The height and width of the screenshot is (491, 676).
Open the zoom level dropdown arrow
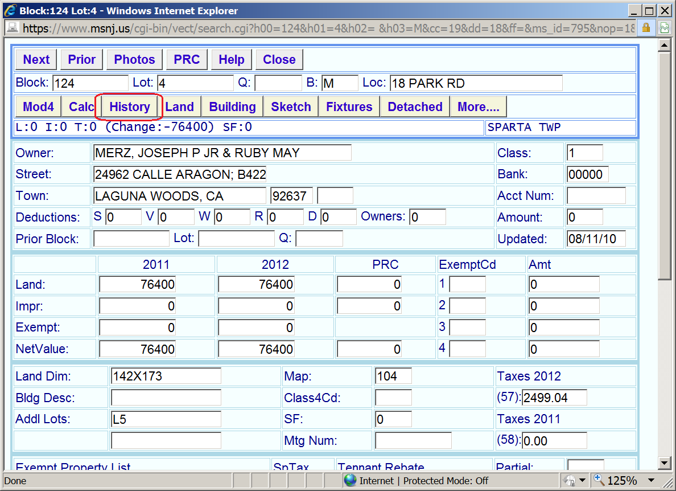[651, 480]
